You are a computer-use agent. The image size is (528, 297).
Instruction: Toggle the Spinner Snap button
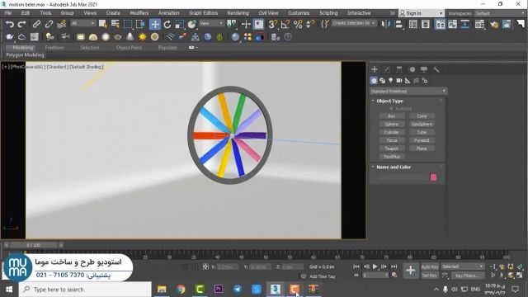click(x=310, y=24)
